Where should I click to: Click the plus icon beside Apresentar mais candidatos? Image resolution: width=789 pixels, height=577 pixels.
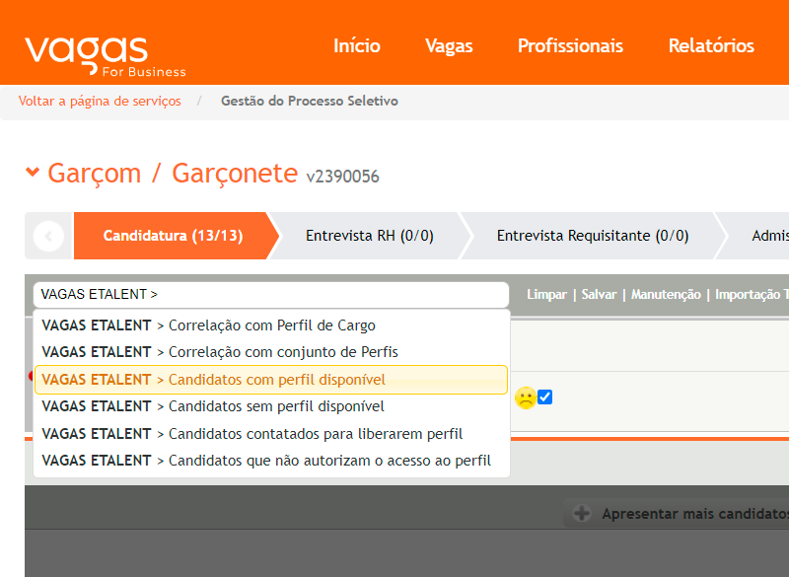pos(582,513)
